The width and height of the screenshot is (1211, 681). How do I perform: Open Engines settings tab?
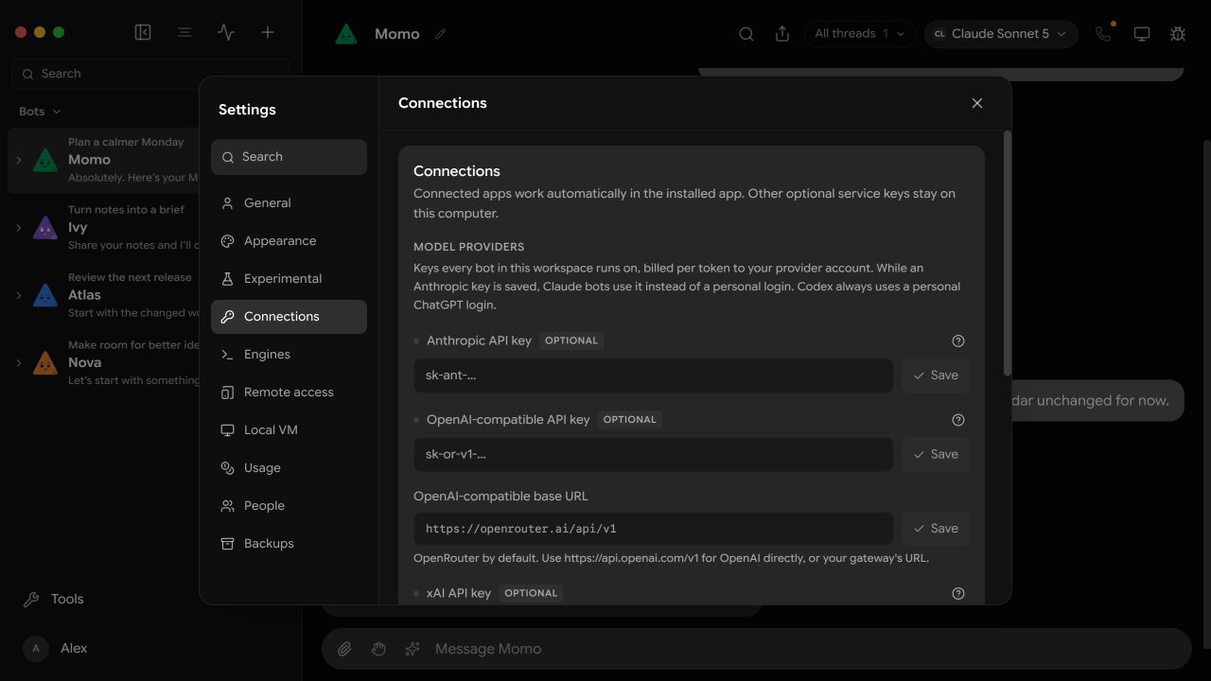289,354
